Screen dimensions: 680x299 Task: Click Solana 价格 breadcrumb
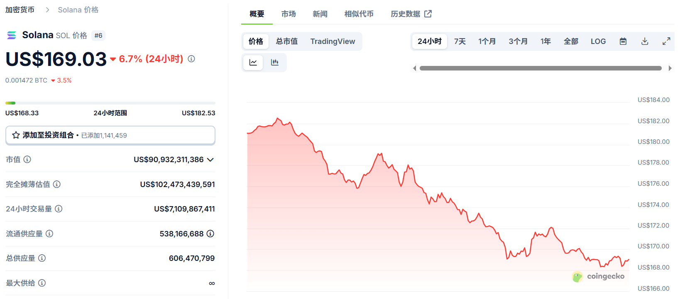[78, 10]
